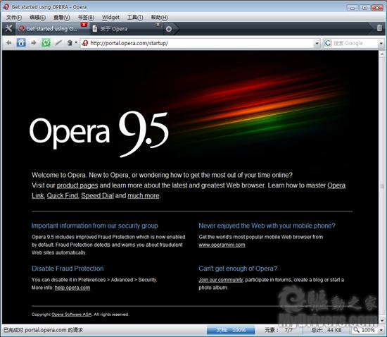387x337 pixels.
Task: Open the 文件(F) menu
Action: 14,18
